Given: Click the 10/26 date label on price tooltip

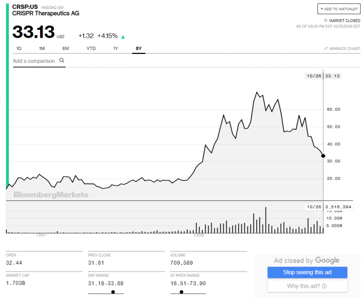Looking at the screenshot, I should [314, 76].
